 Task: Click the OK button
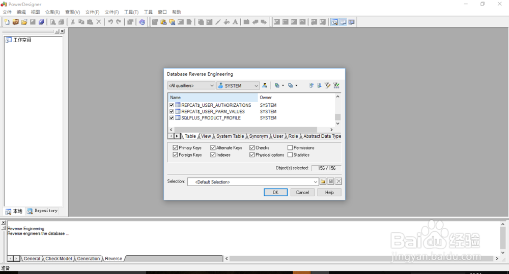[275, 192]
